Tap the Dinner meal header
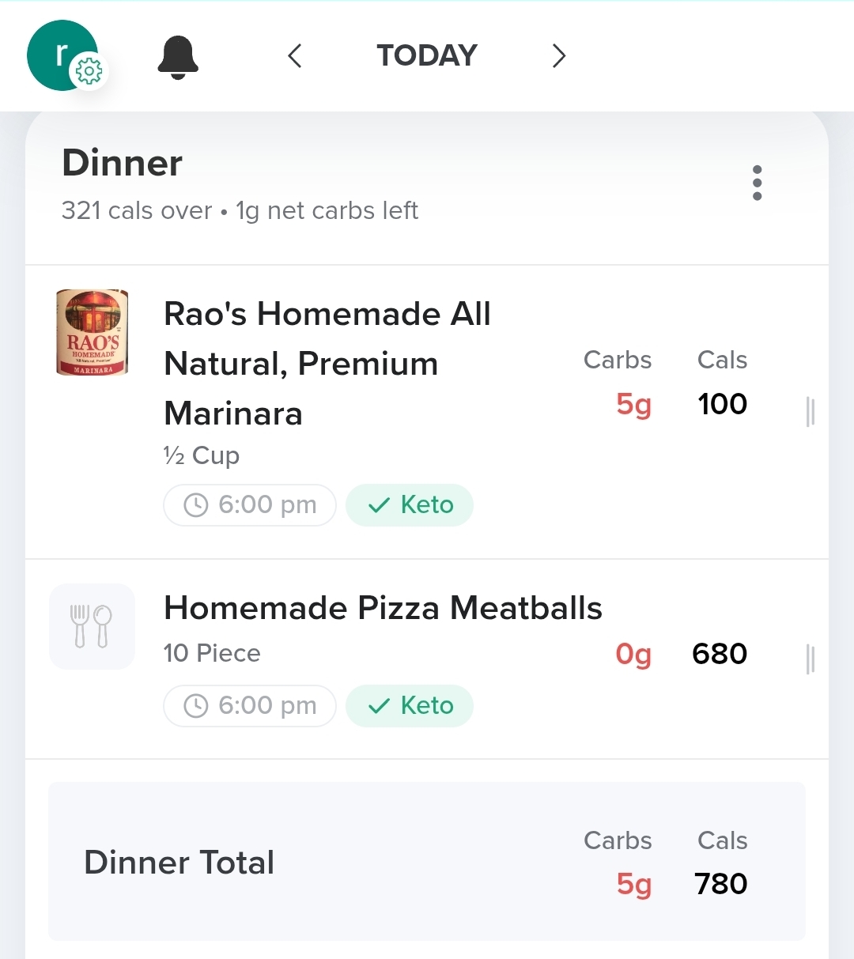The width and height of the screenshot is (854, 959). (x=123, y=164)
